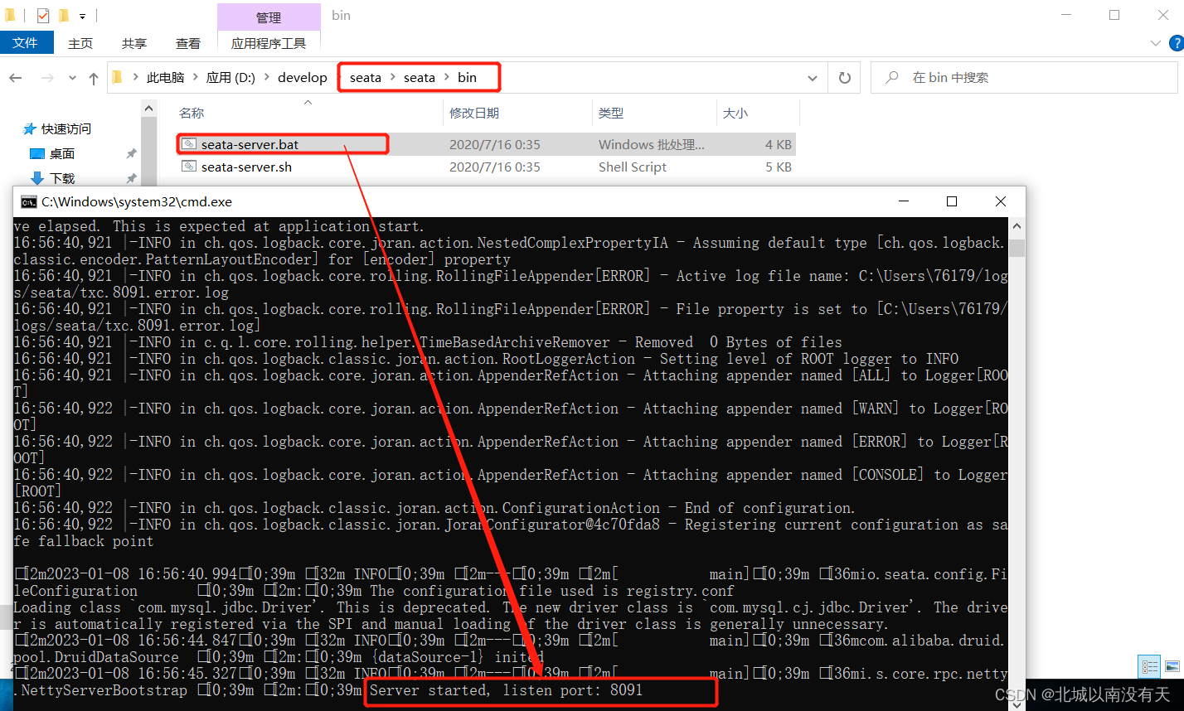This screenshot has height=711, width=1184.
Task: Click the bin breadcrumb segment
Action: (x=467, y=77)
